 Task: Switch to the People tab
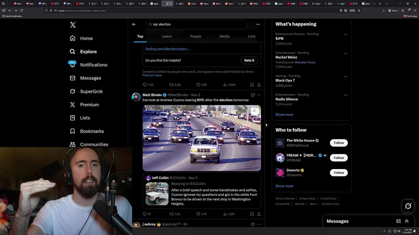195,36
